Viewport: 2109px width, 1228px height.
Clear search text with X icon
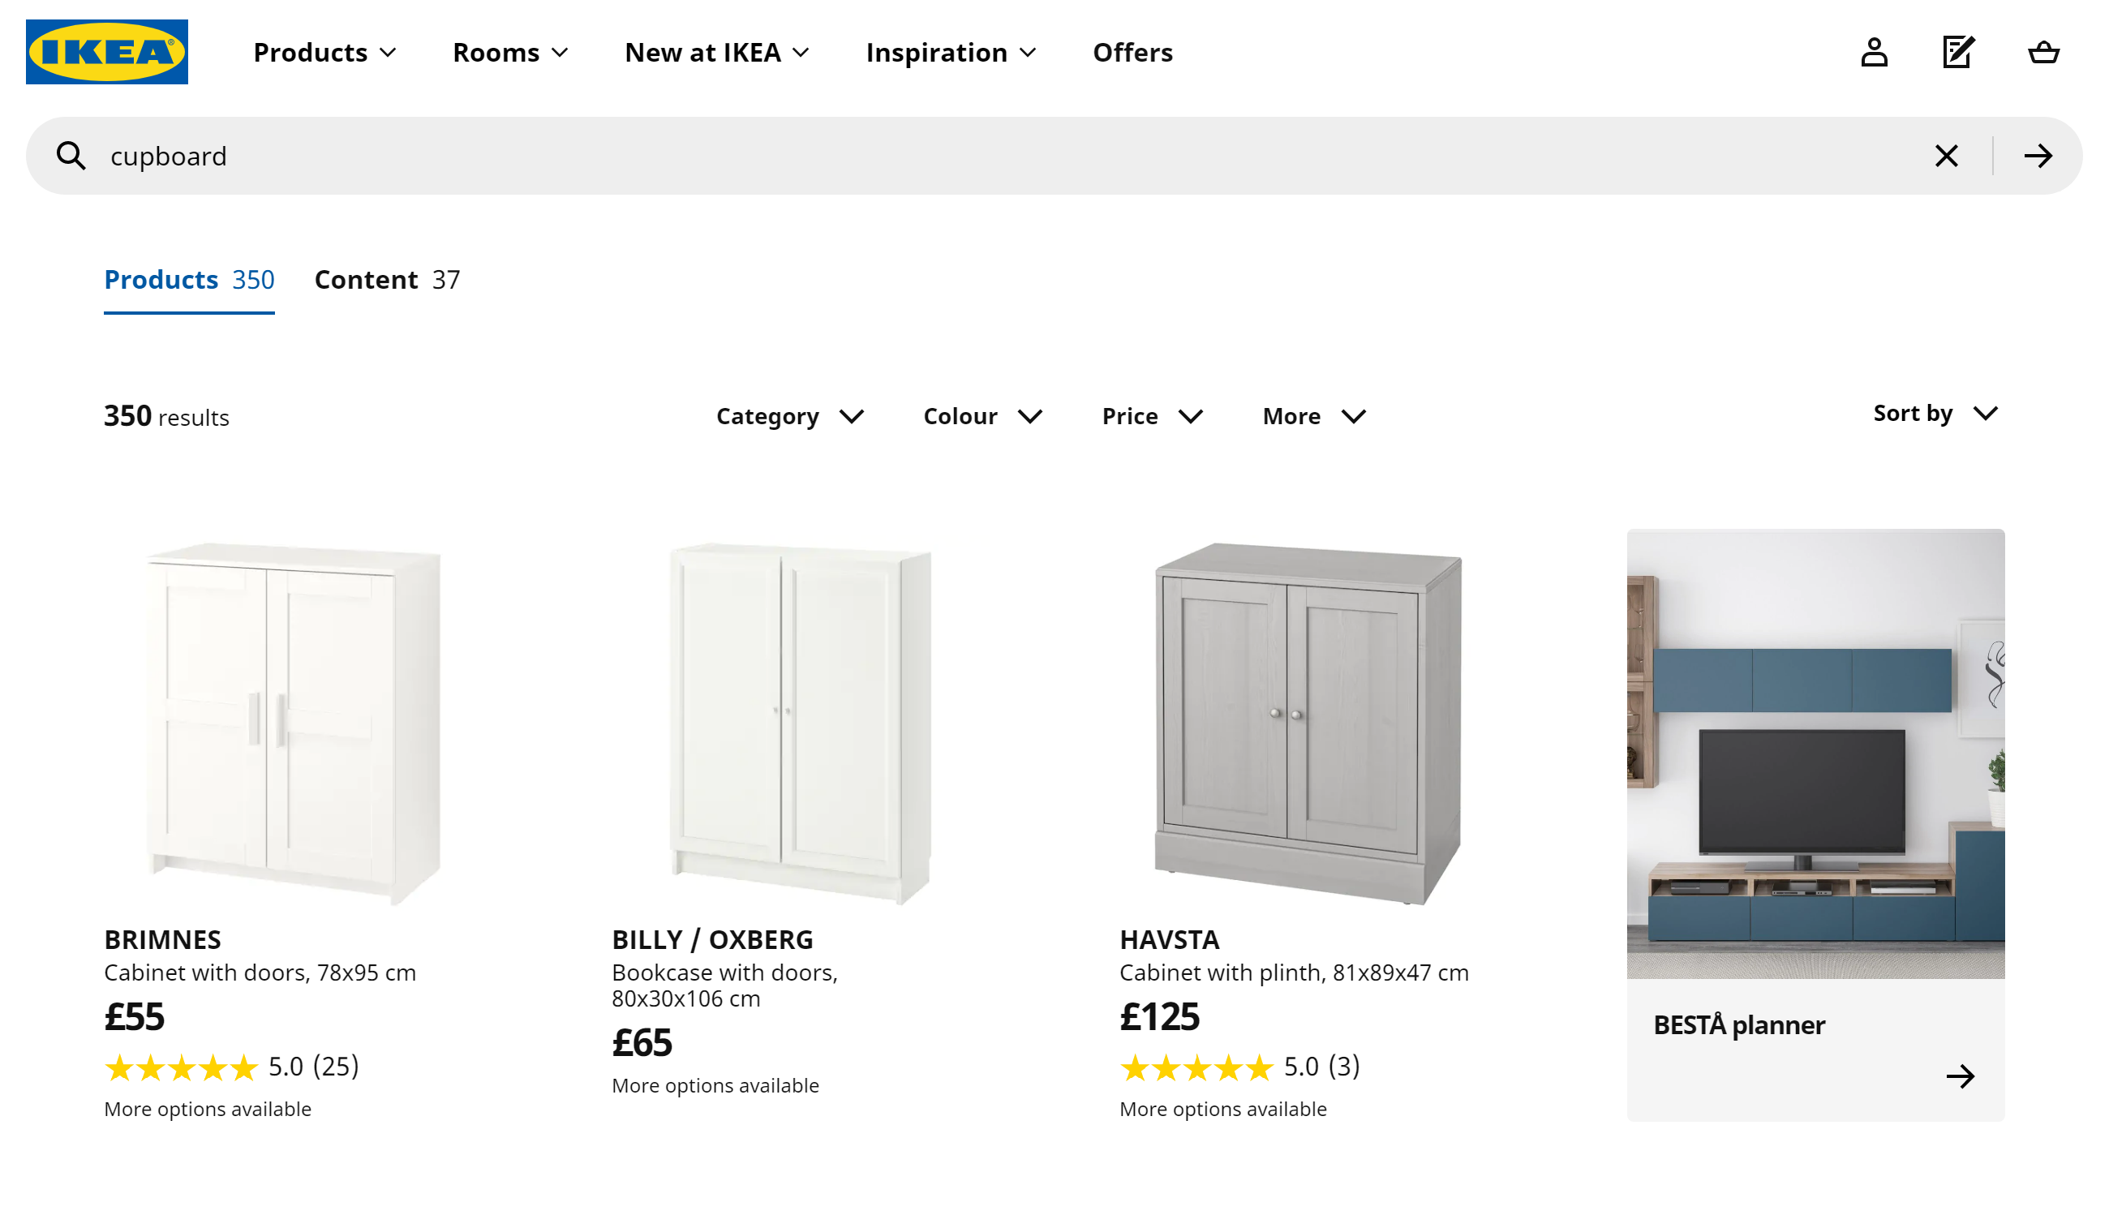click(x=1946, y=156)
